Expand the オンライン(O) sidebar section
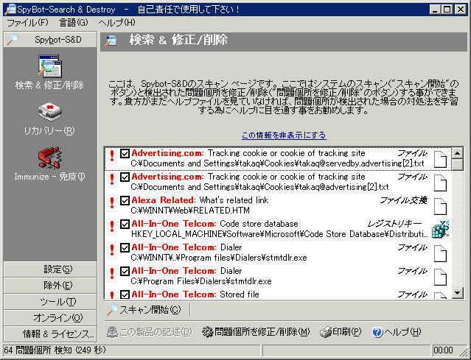Image resolution: width=471 pixels, height=360 pixels. coord(50,317)
